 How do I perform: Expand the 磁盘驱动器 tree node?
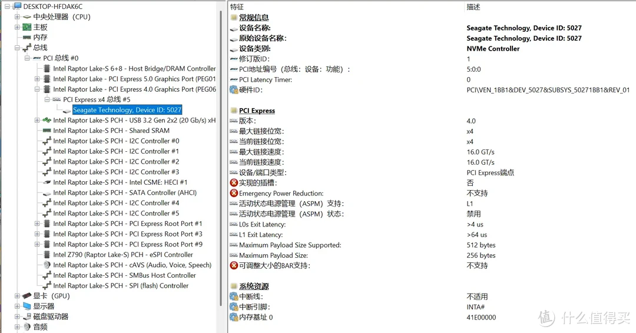[x=17, y=317]
